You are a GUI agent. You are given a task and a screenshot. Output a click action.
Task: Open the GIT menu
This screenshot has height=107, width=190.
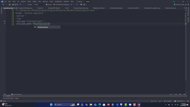point(18,1)
